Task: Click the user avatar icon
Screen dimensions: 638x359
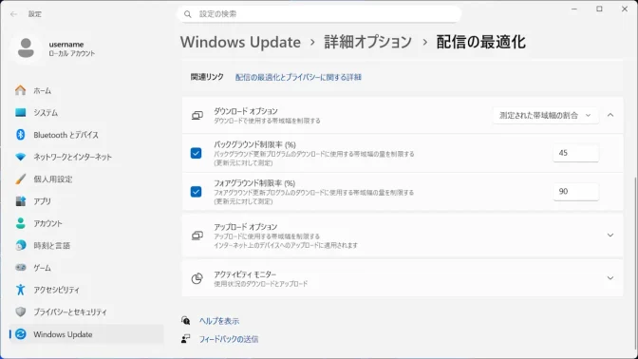Action: [26, 48]
